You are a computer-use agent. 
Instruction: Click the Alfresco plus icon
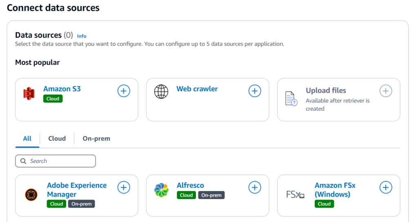[255, 187]
